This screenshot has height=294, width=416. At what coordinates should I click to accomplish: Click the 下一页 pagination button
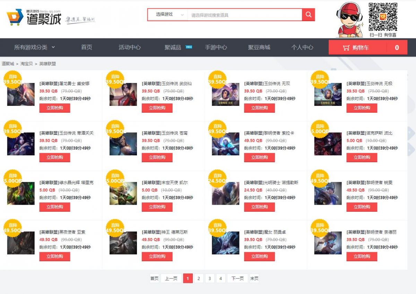coord(237,278)
